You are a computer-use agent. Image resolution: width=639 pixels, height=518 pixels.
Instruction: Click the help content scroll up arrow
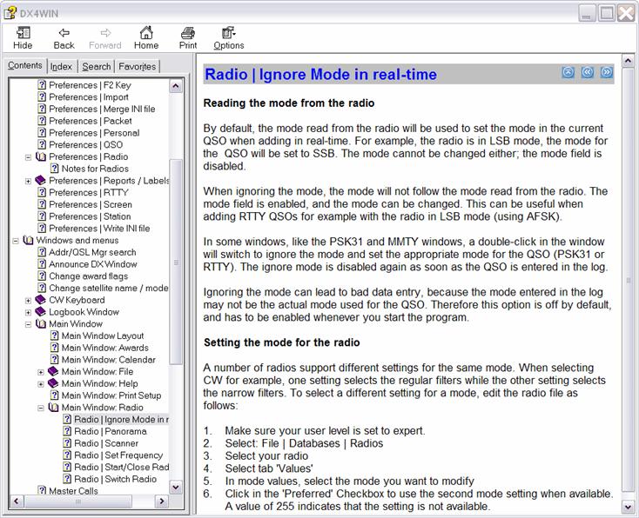(x=628, y=61)
